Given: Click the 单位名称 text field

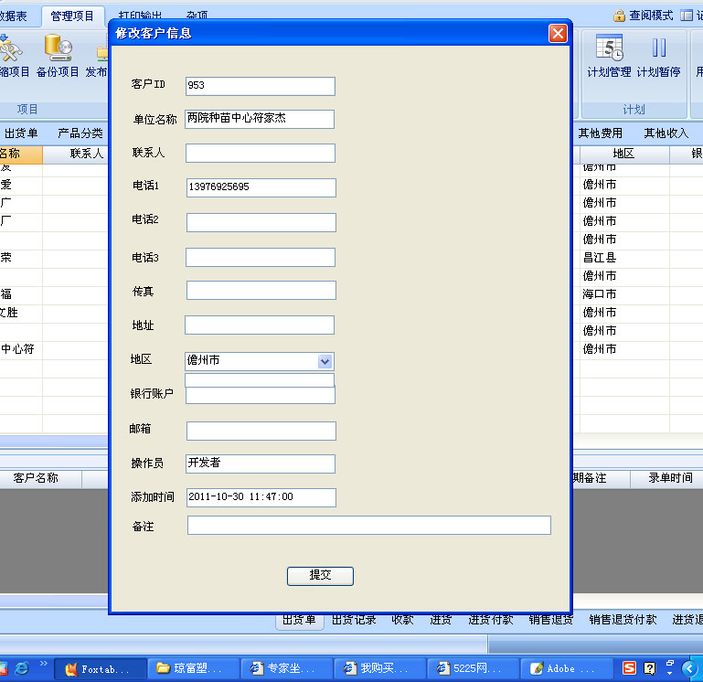Looking at the screenshot, I should (x=260, y=119).
